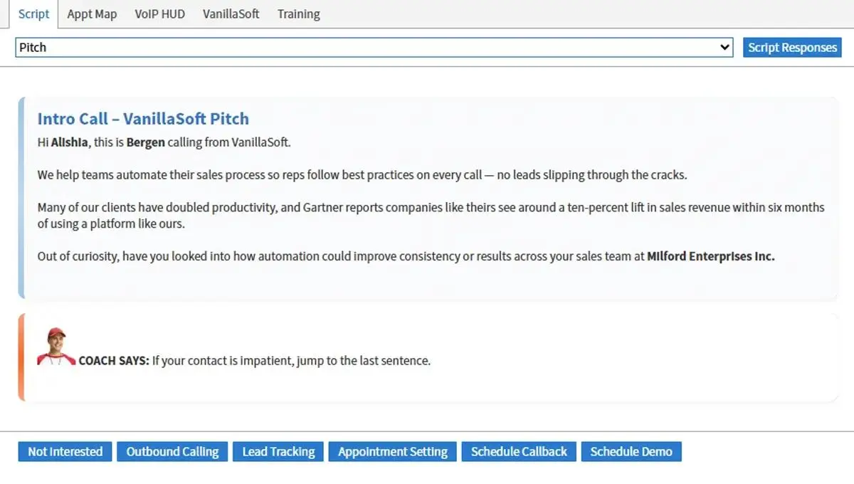
Task: Expand the Pitch script dropdown
Action: [374, 48]
